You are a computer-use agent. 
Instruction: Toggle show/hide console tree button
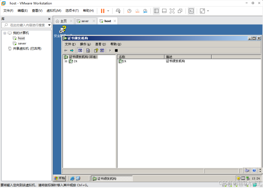(80, 50)
